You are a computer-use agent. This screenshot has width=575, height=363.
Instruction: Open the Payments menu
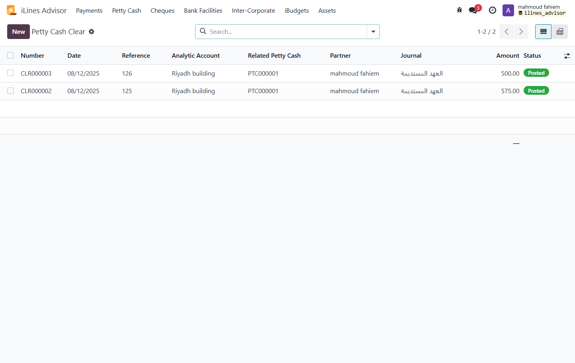pyautogui.click(x=89, y=10)
